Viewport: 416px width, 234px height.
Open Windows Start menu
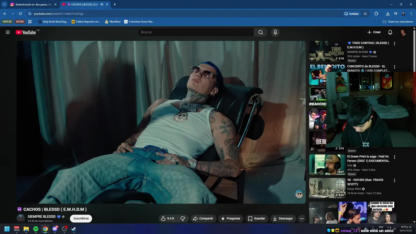pos(7,229)
